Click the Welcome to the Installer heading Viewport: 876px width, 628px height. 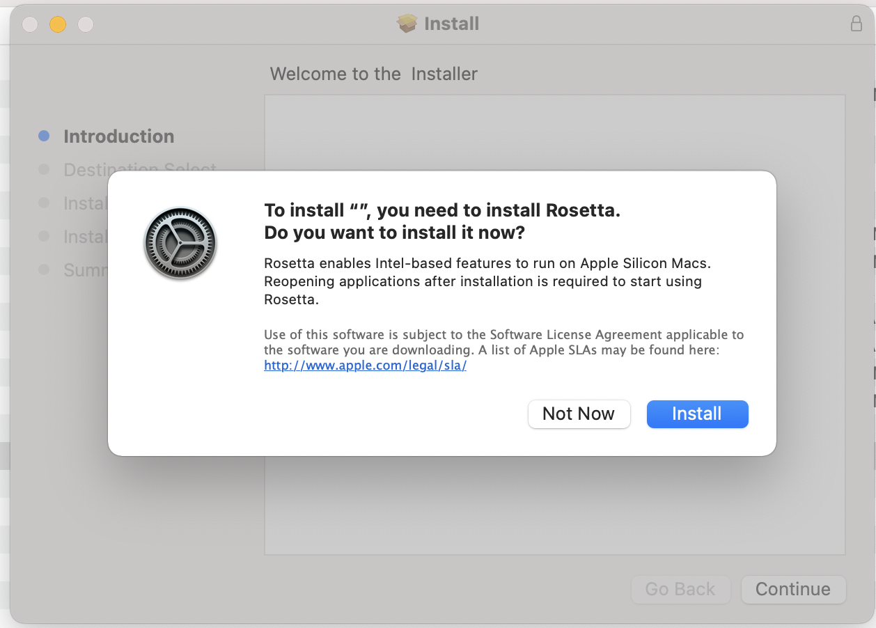tap(373, 74)
